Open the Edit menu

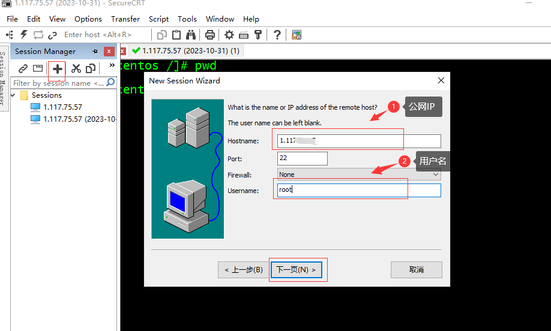[34, 19]
